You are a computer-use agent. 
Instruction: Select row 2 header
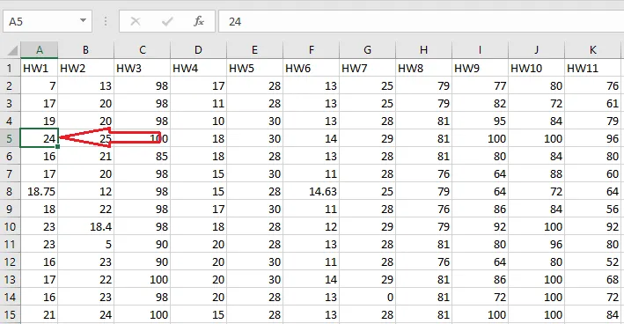click(10, 85)
